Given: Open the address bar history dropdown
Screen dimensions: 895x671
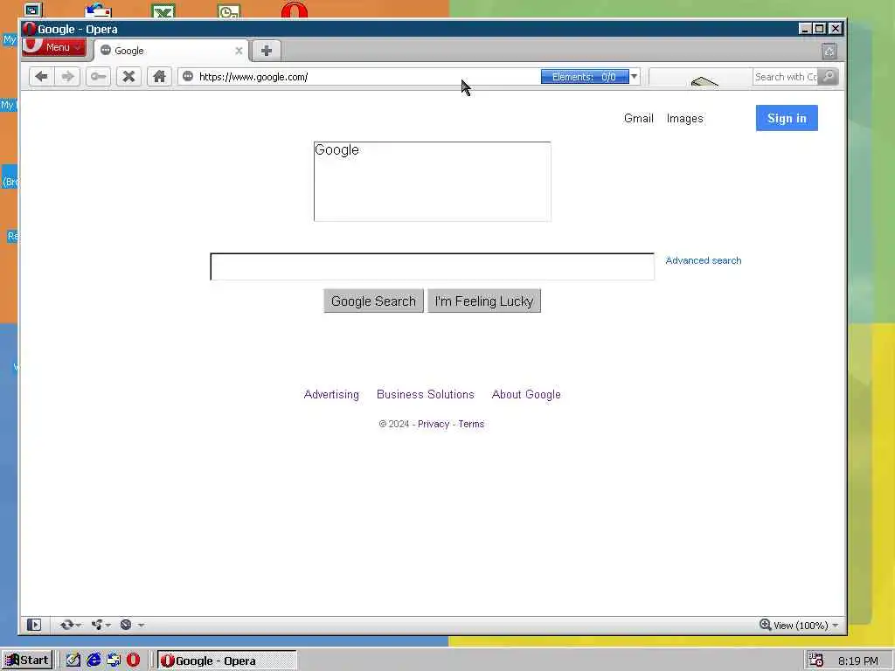Looking at the screenshot, I should click(x=635, y=77).
